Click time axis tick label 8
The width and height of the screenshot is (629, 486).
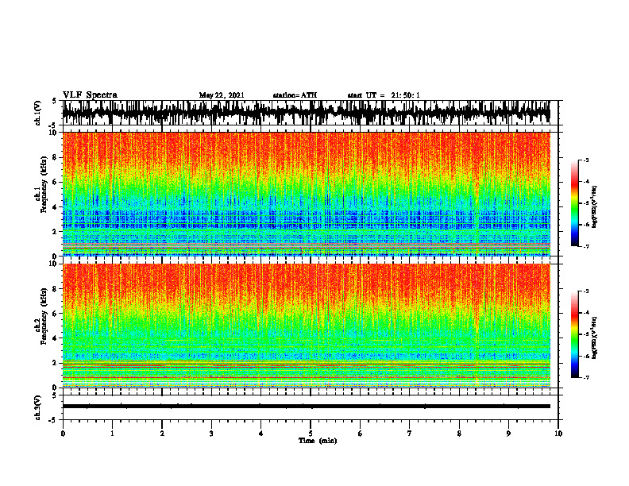click(x=459, y=434)
